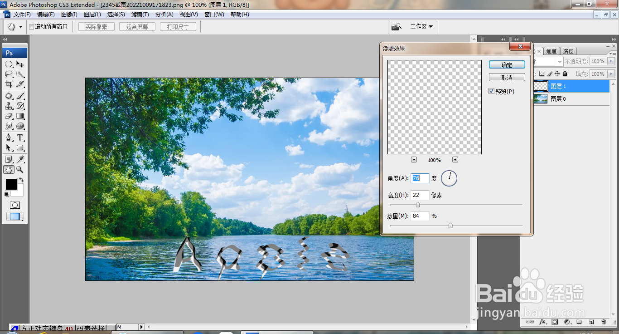Click the 打印尺寸 button
Screen dimensions: 619x334
click(x=178, y=27)
